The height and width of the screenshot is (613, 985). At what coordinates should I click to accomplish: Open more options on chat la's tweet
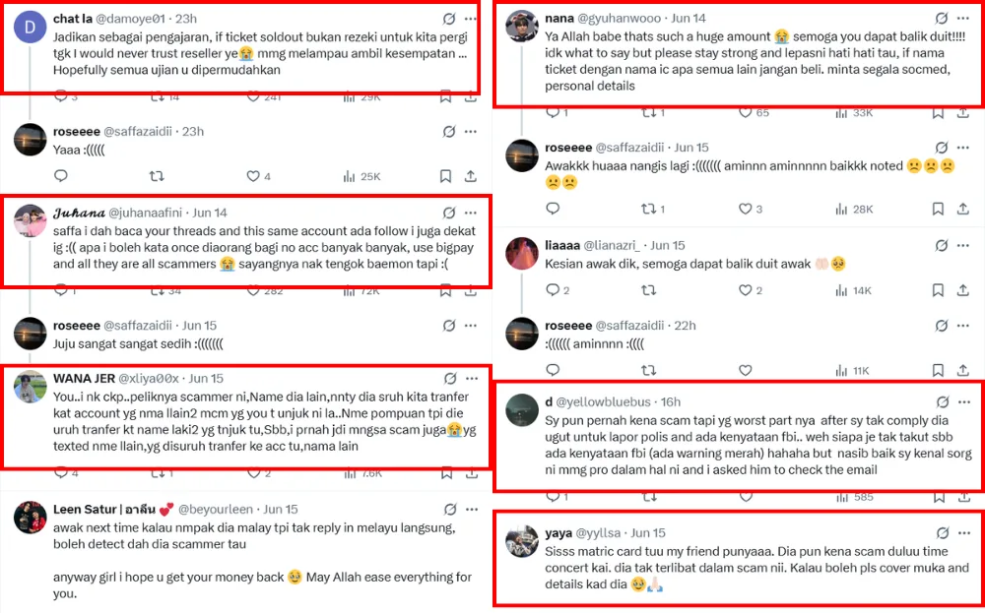tap(471, 19)
